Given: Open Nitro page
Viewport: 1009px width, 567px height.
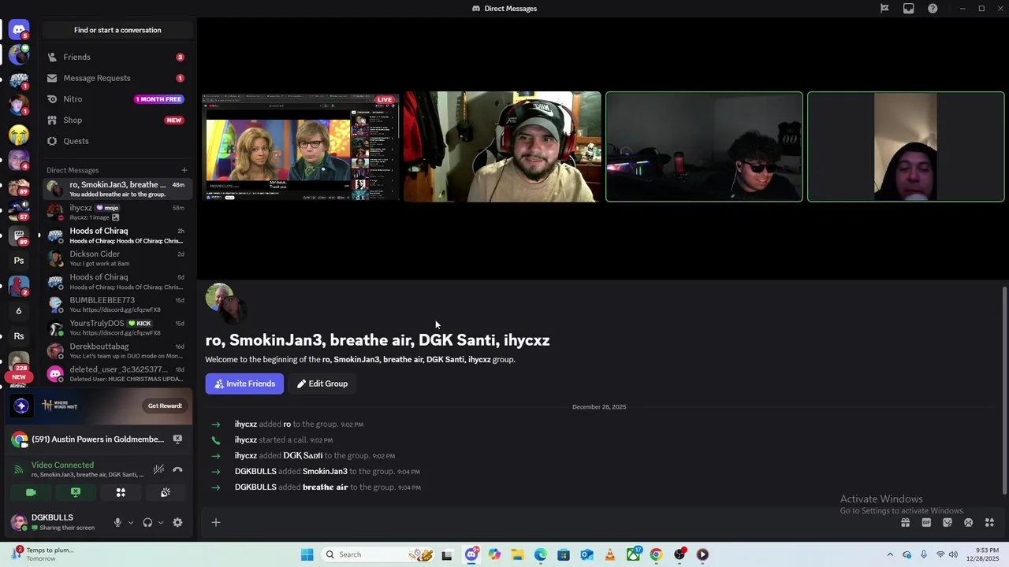Looking at the screenshot, I should click(117, 99).
